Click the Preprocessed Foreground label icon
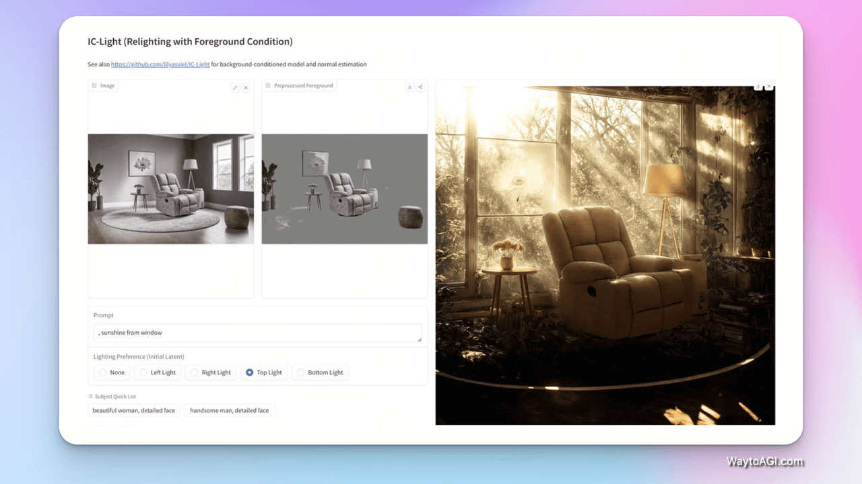Image resolution: width=862 pixels, height=484 pixels. [268, 86]
